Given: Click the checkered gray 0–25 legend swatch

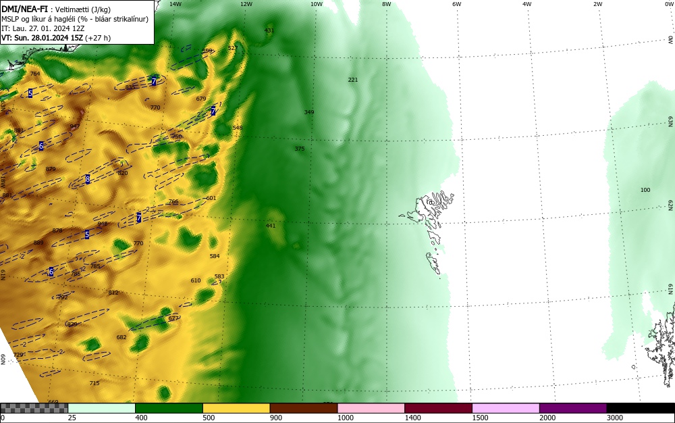Looking at the screenshot, I should click(34, 408).
